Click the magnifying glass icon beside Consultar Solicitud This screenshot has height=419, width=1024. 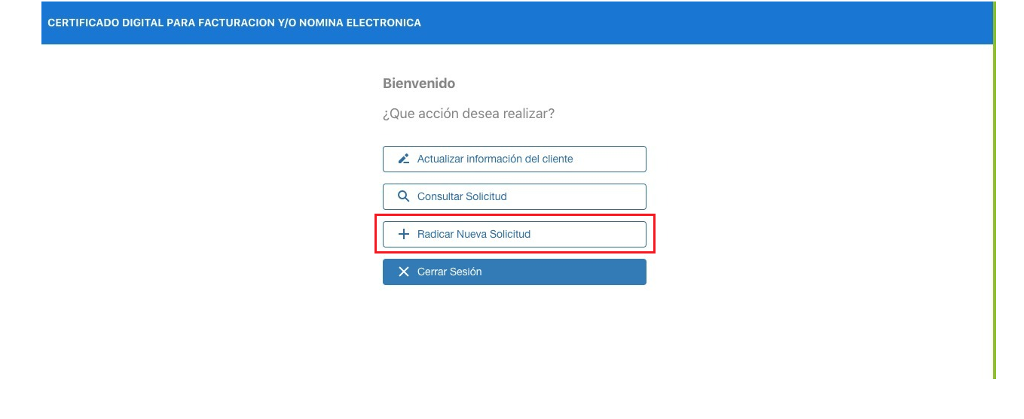pos(404,196)
